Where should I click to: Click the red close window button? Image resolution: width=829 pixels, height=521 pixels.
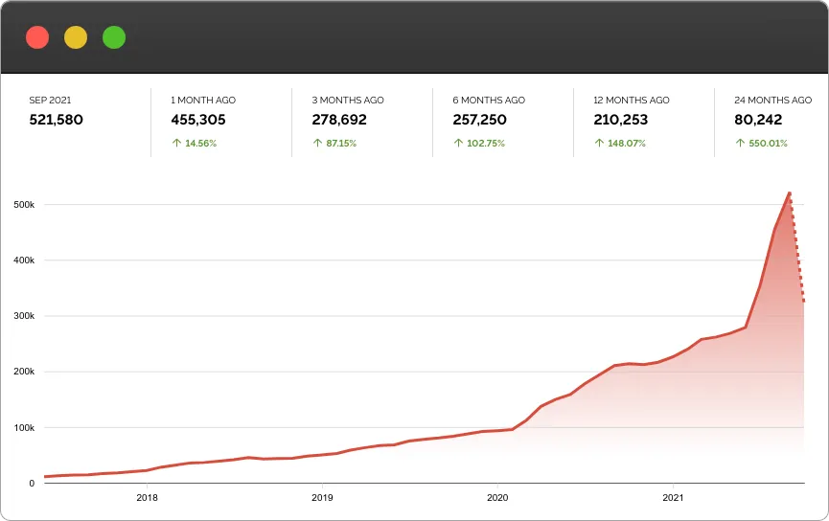pos(37,37)
